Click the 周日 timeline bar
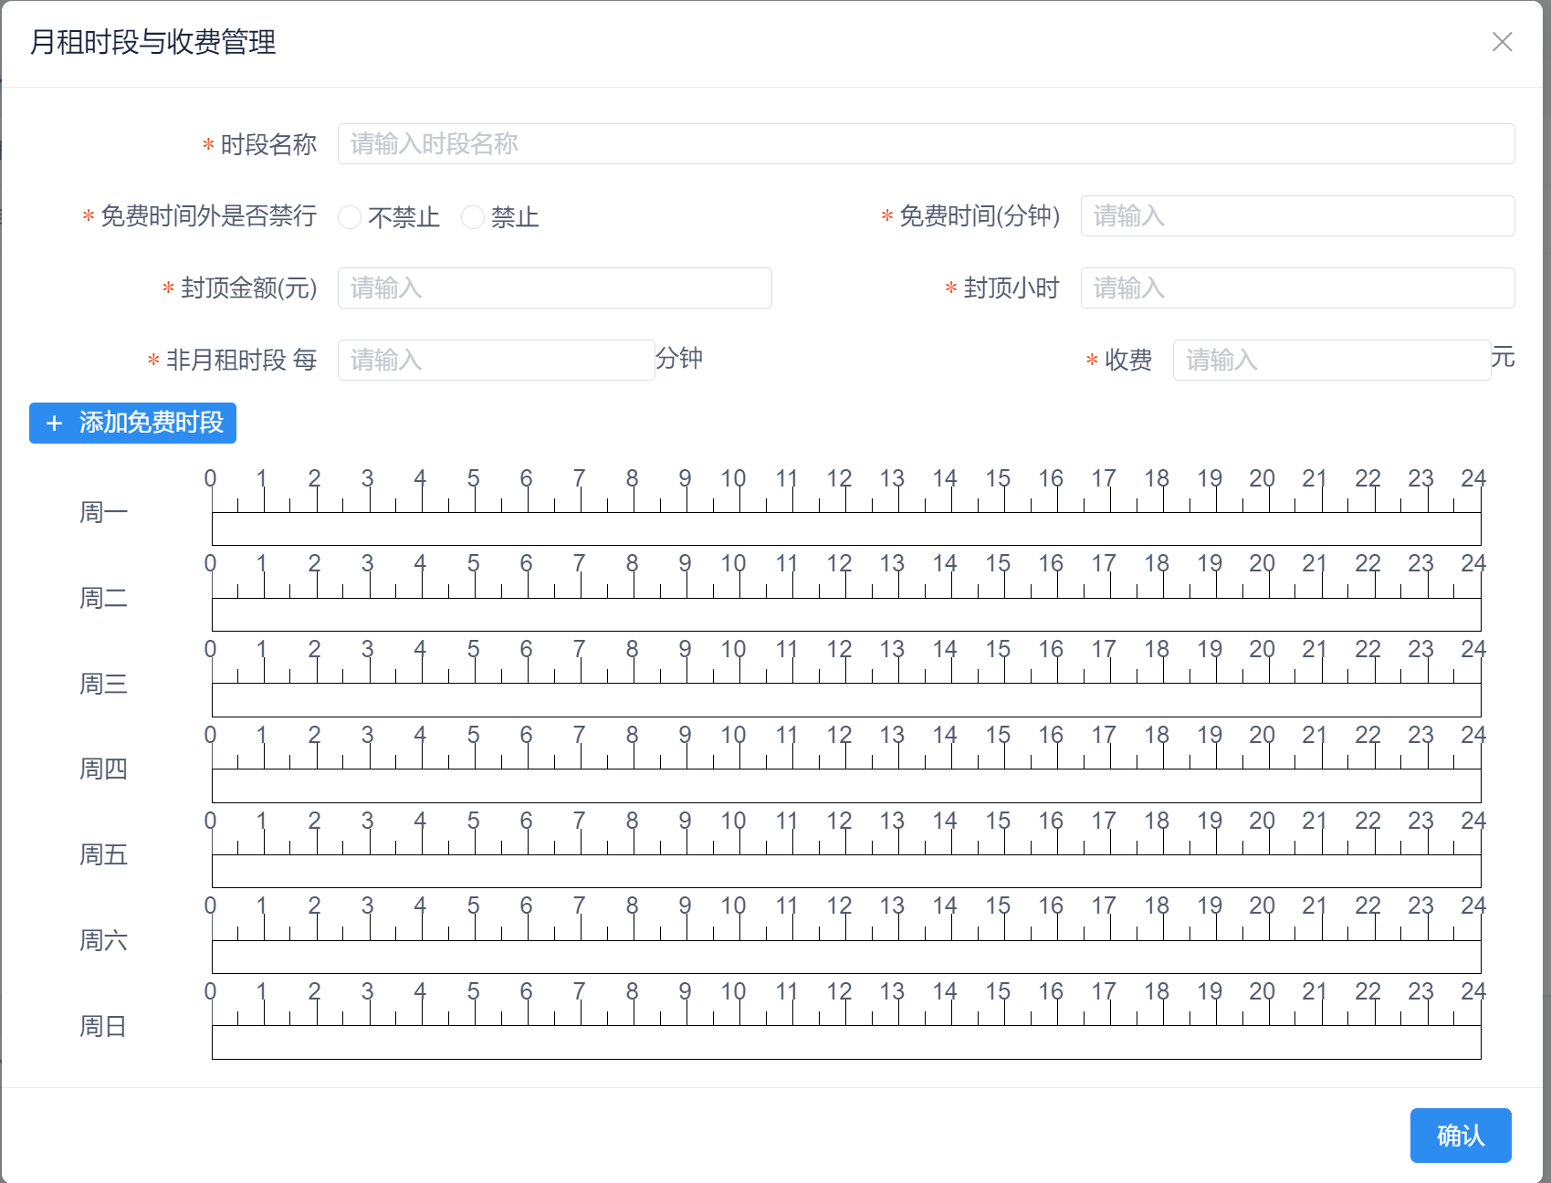1551x1183 pixels. (846, 1042)
